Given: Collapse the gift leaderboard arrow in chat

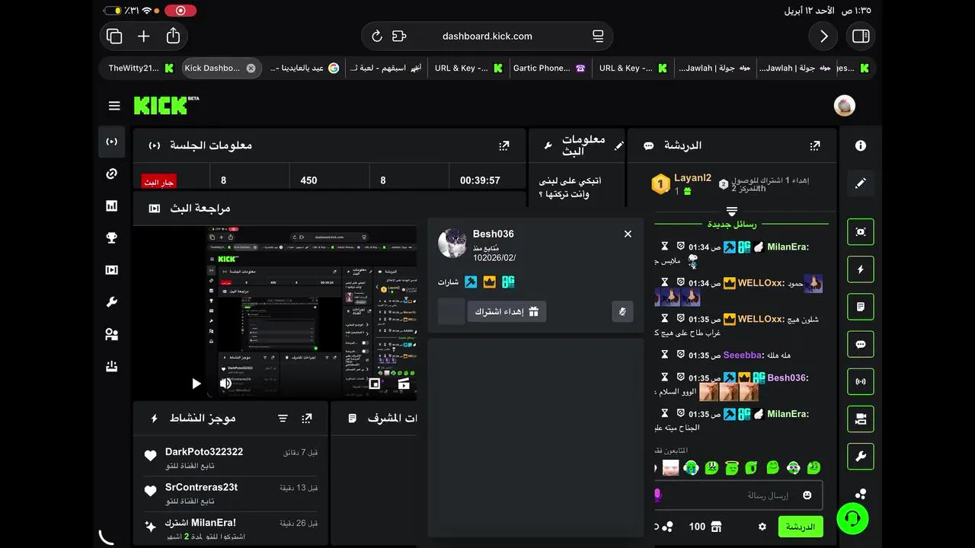Looking at the screenshot, I should tap(732, 210).
